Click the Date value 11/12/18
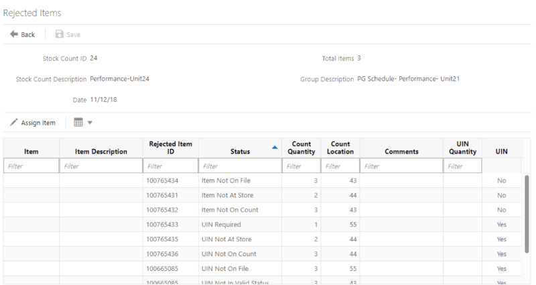The width and height of the screenshot is (536, 285). click(x=104, y=99)
